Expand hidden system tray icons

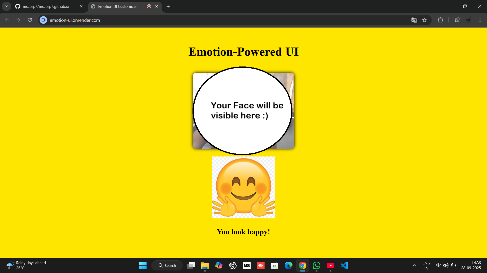pyautogui.click(x=414, y=265)
